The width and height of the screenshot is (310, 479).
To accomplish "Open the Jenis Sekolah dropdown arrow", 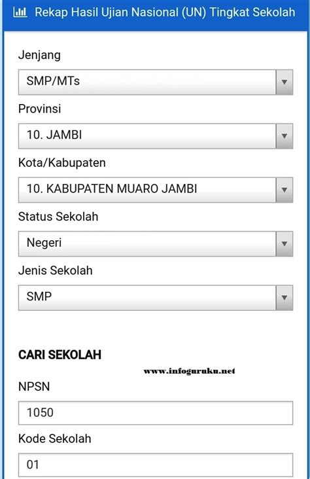I will pyautogui.click(x=284, y=298).
